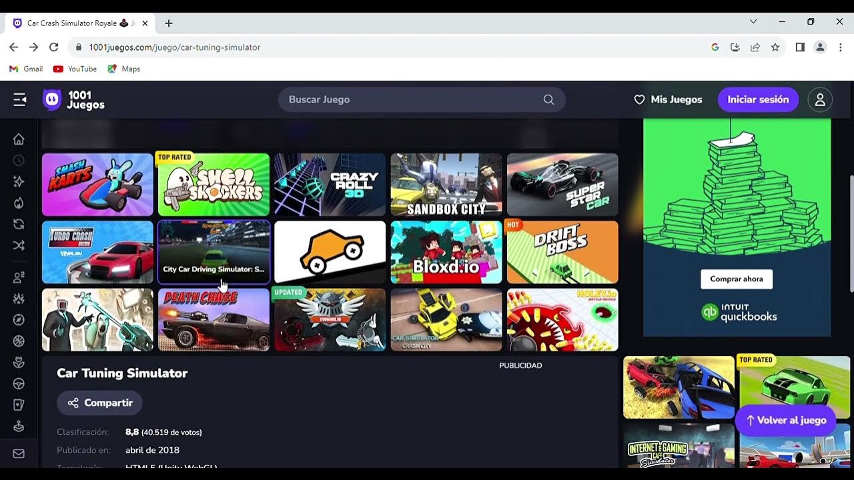Click the 1001 Juegos logo
Screen dimensions: 854x480
[74, 100]
